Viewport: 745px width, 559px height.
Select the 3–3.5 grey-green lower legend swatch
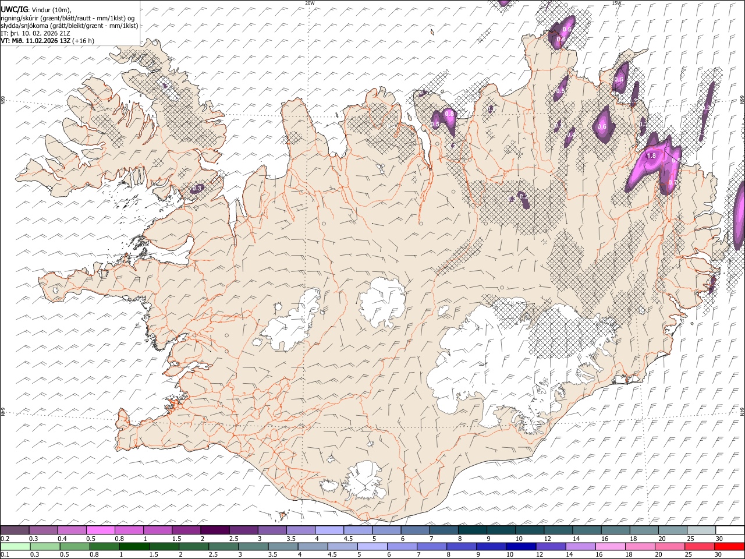coord(254,546)
